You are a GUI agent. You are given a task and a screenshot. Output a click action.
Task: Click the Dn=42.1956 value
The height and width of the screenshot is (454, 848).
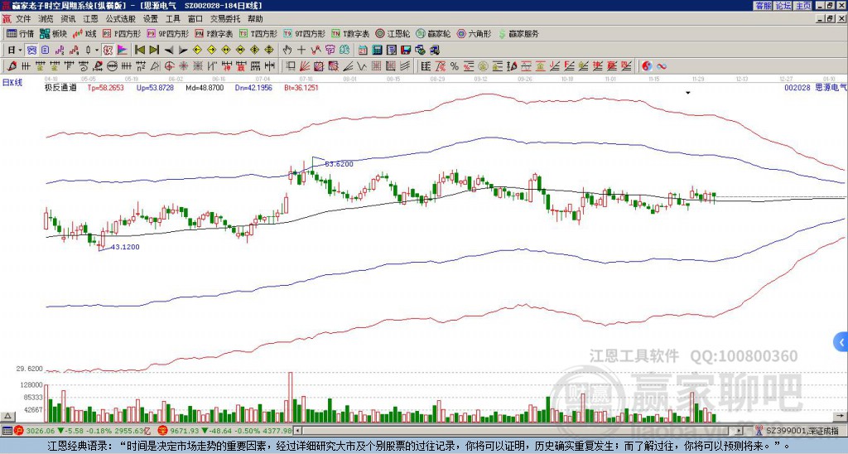point(253,88)
